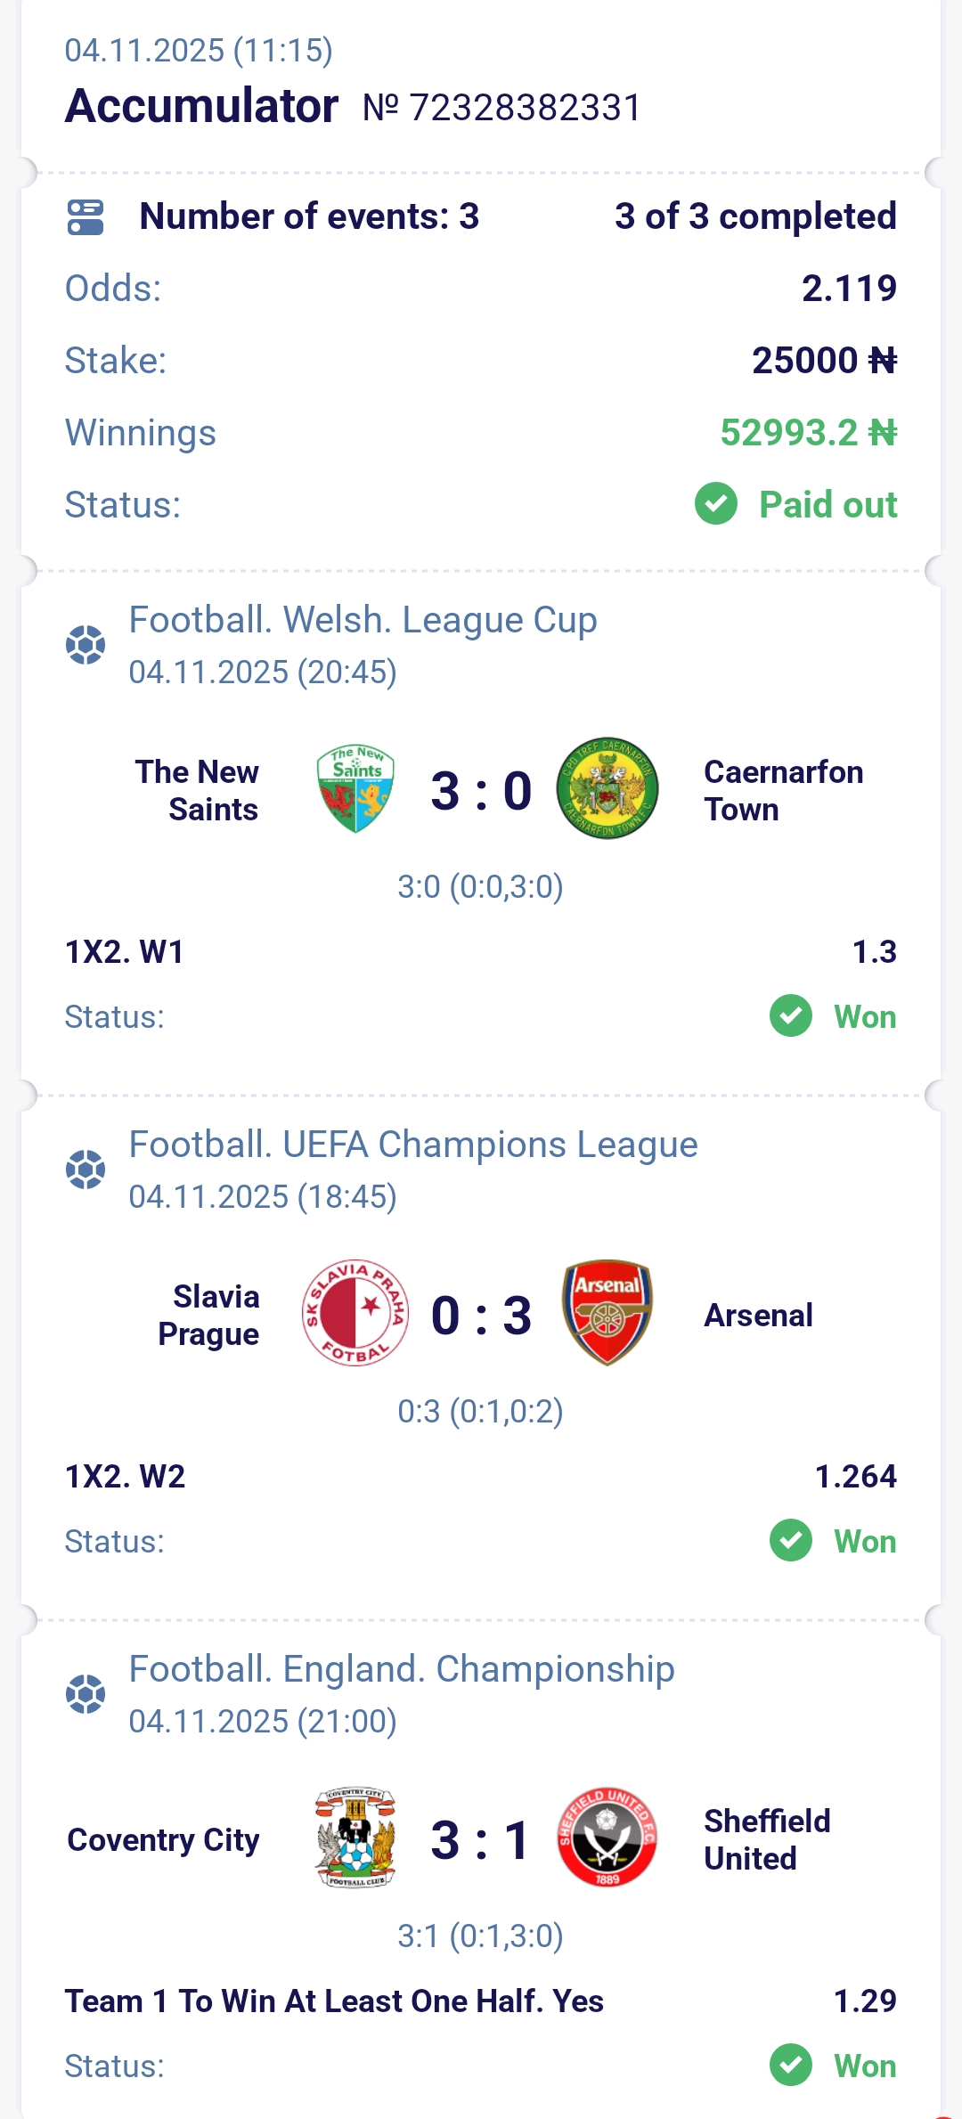Tap the Slavia Prague club logo

point(355,1314)
